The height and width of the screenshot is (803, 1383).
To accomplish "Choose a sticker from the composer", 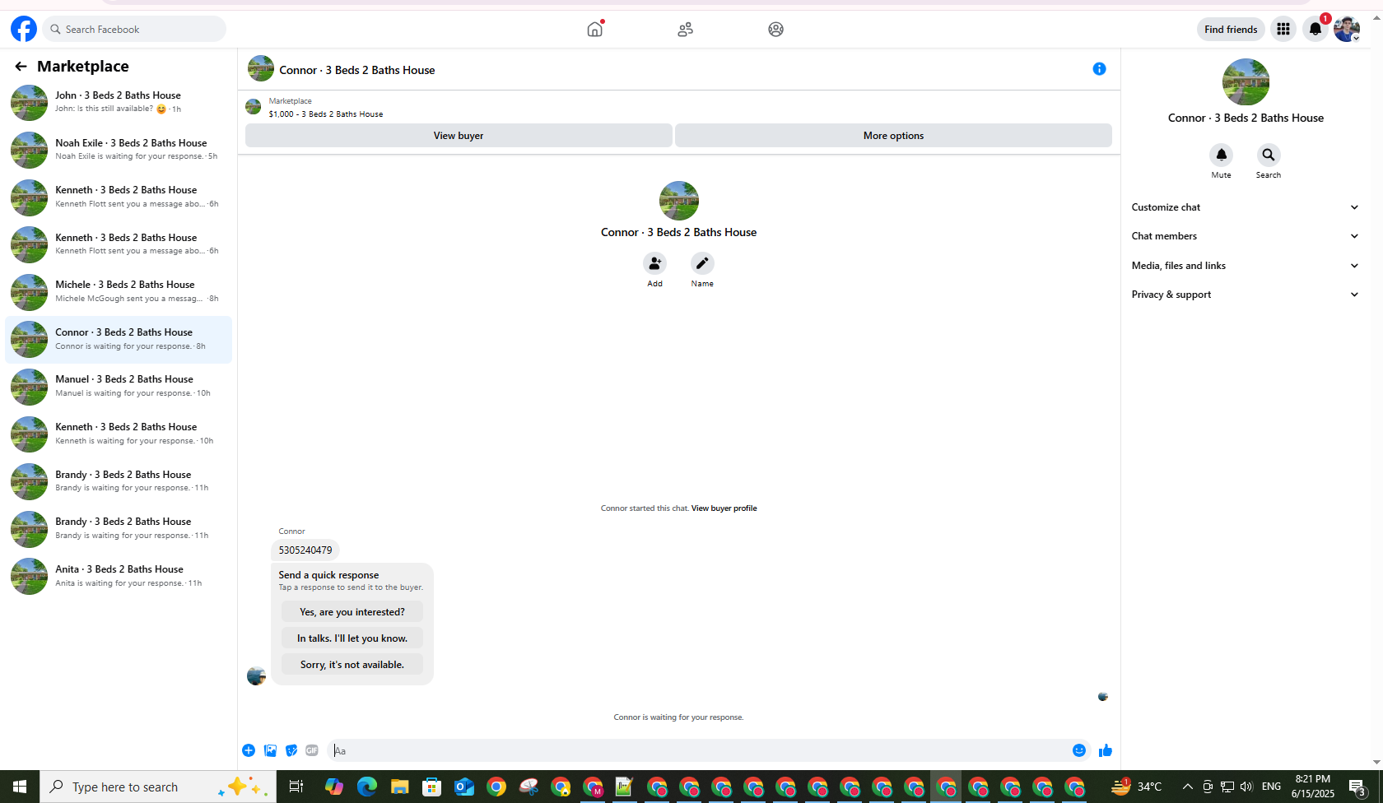I will click(291, 750).
